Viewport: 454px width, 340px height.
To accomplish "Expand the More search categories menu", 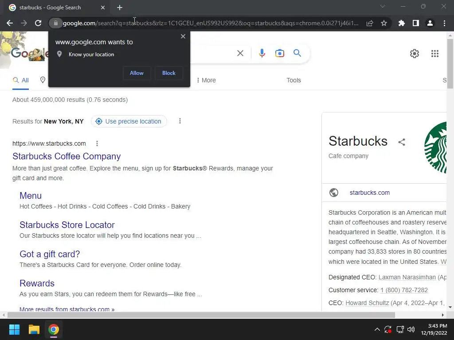I will point(206,81).
